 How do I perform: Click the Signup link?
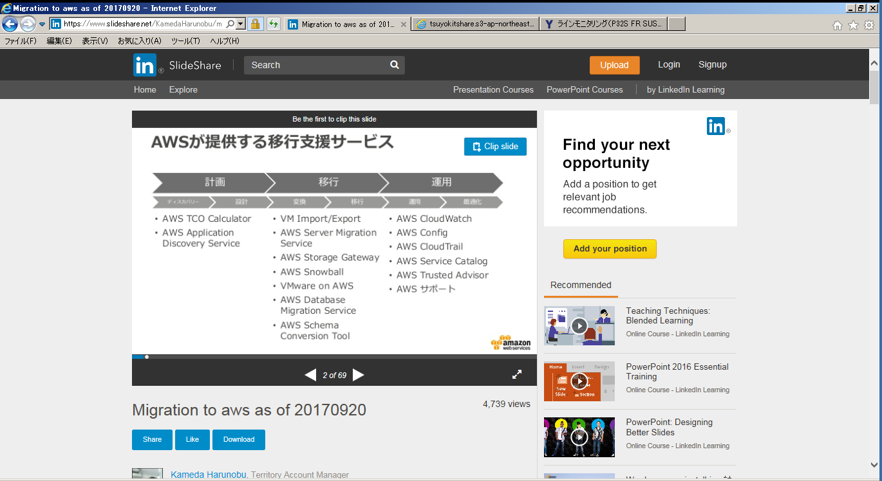[x=713, y=64]
